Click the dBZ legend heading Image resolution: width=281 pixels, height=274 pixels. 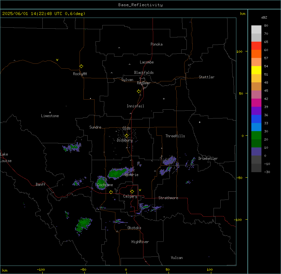point(264,17)
